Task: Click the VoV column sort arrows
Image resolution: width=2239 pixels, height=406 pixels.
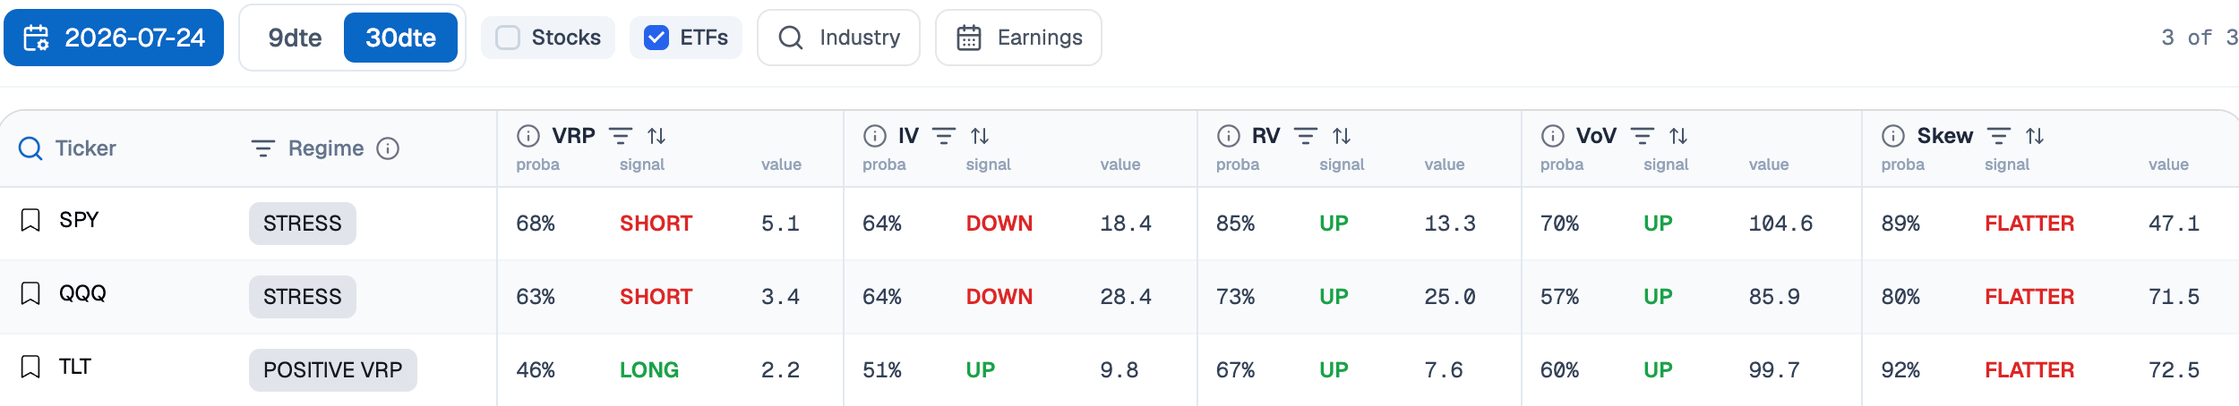Action: [x=1678, y=136]
